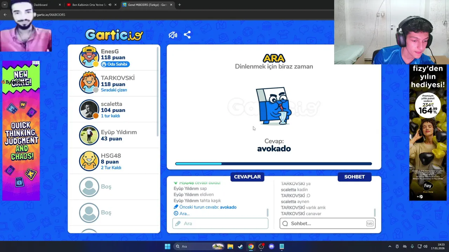Switch to Ben Kalbimin Orta Yerine YouTube tab
Viewport: 449px width, 252px height.
tap(89, 5)
